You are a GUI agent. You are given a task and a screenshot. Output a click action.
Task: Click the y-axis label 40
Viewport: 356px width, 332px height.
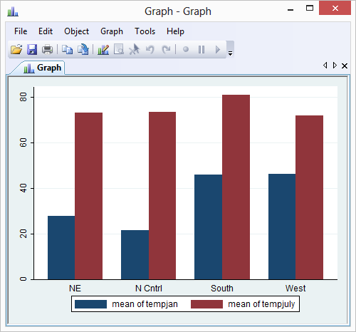(x=23, y=188)
